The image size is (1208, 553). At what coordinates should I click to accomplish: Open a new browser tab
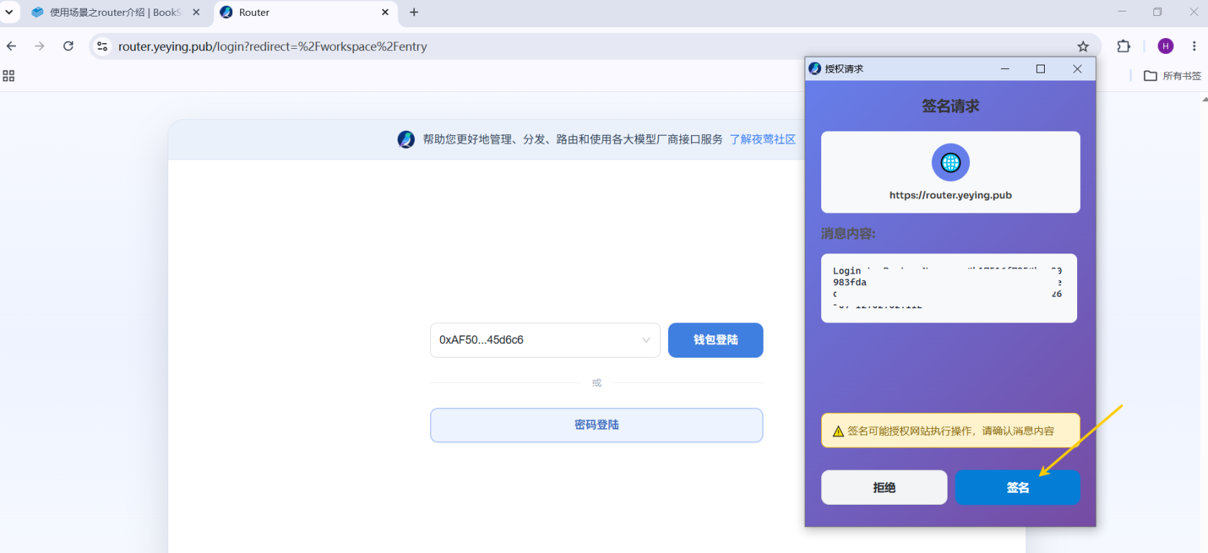[x=414, y=12]
